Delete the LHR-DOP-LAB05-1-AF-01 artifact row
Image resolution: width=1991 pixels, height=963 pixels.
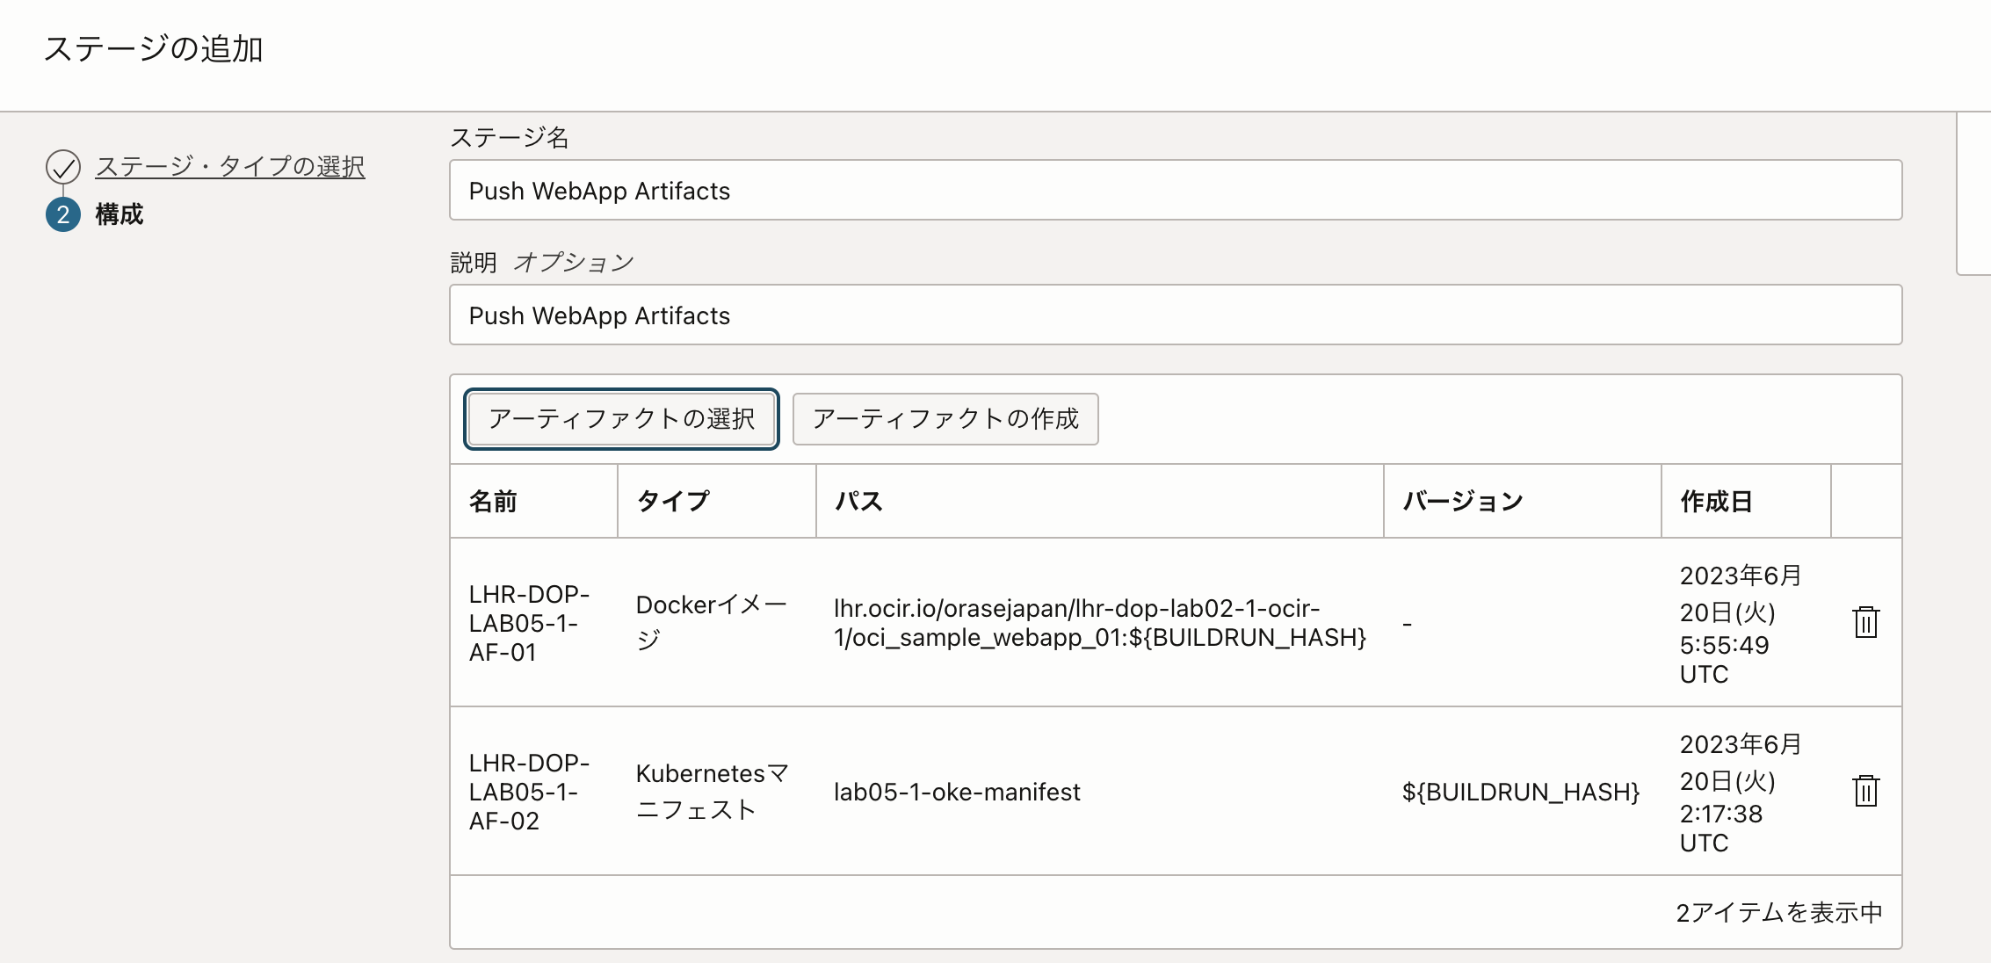click(x=1865, y=622)
